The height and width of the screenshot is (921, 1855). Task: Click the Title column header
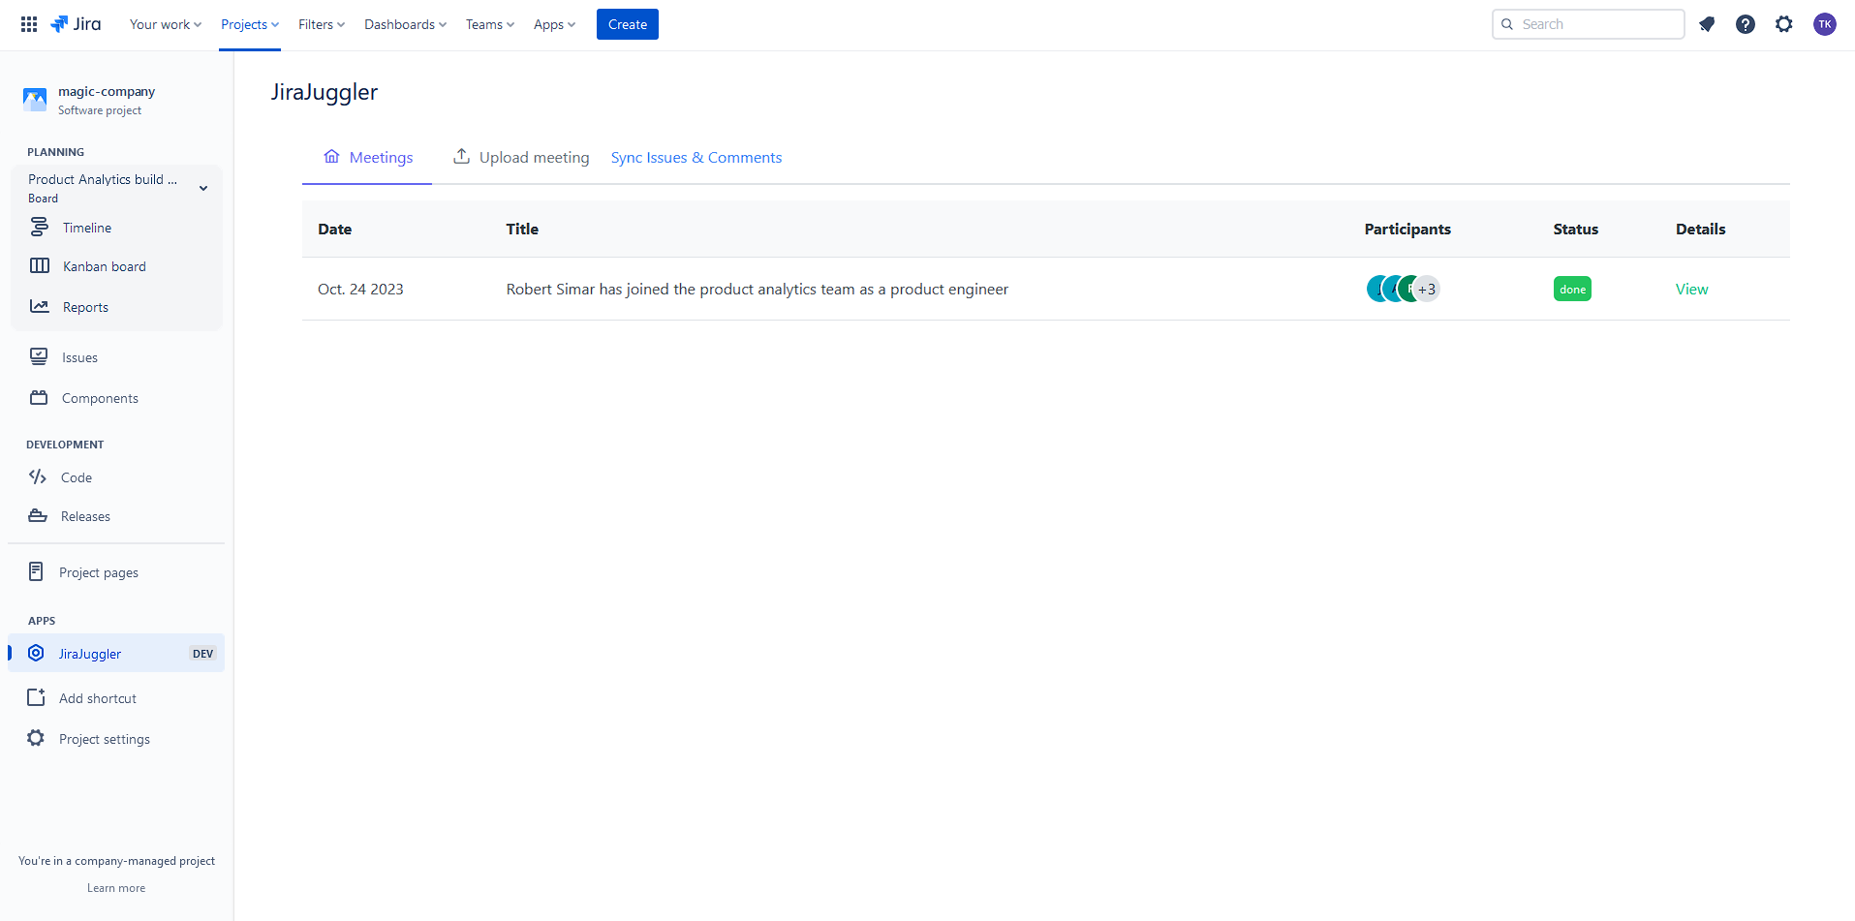pos(522,229)
